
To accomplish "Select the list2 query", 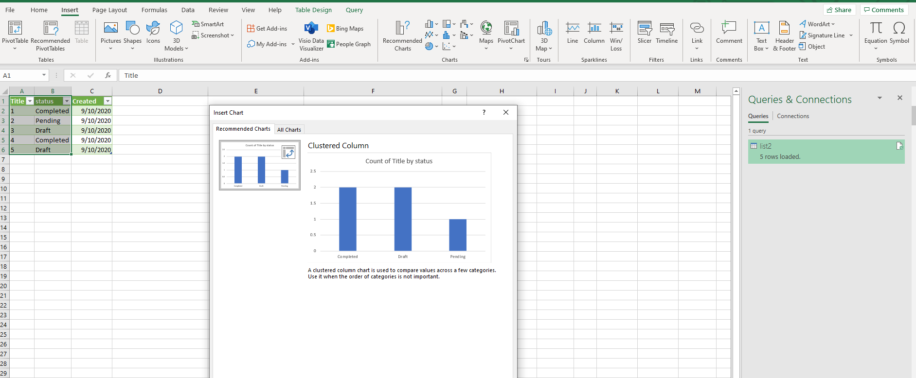I will pos(826,151).
